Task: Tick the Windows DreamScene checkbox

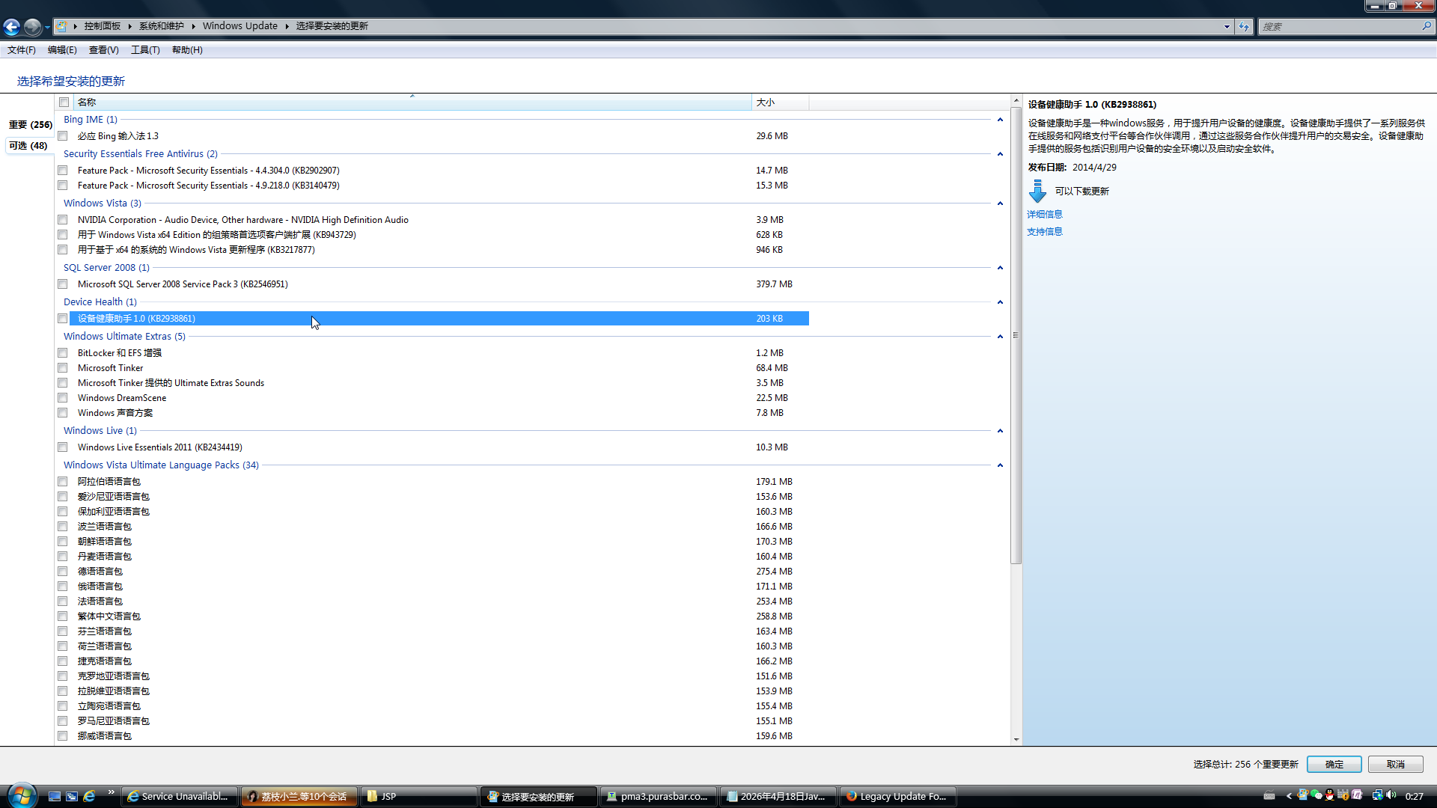Action: 63,398
